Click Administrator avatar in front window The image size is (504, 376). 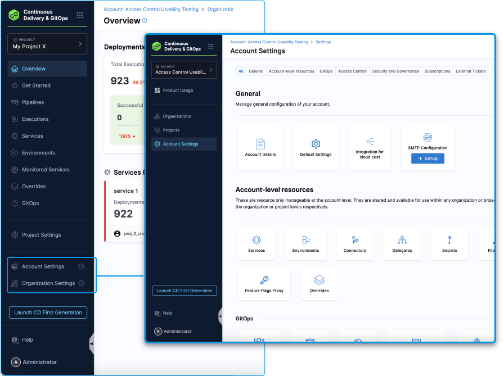158,332
